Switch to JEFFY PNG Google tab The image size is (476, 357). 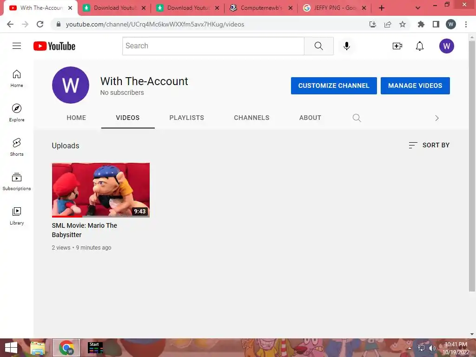335,8
